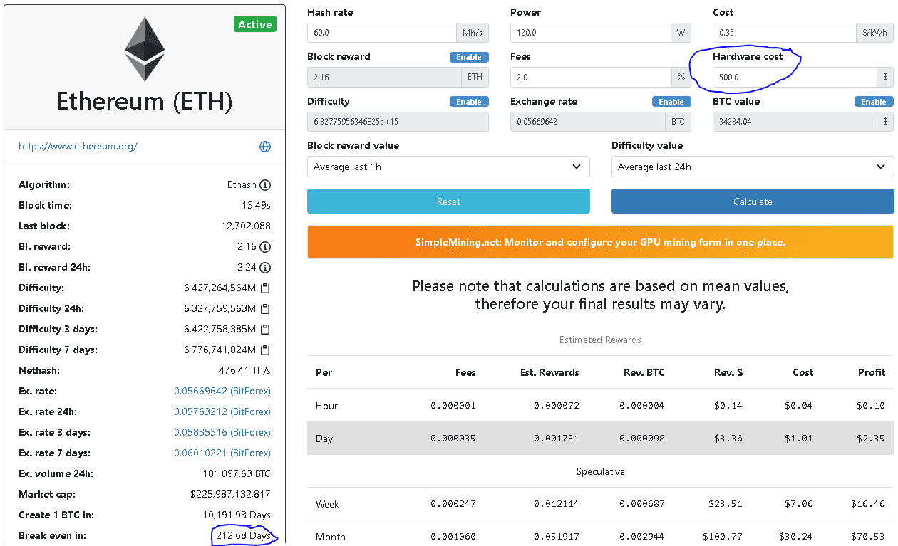898x546 pixels.
Task: Open https://www.ethereum.org/ link
Action: click(78, 147)
